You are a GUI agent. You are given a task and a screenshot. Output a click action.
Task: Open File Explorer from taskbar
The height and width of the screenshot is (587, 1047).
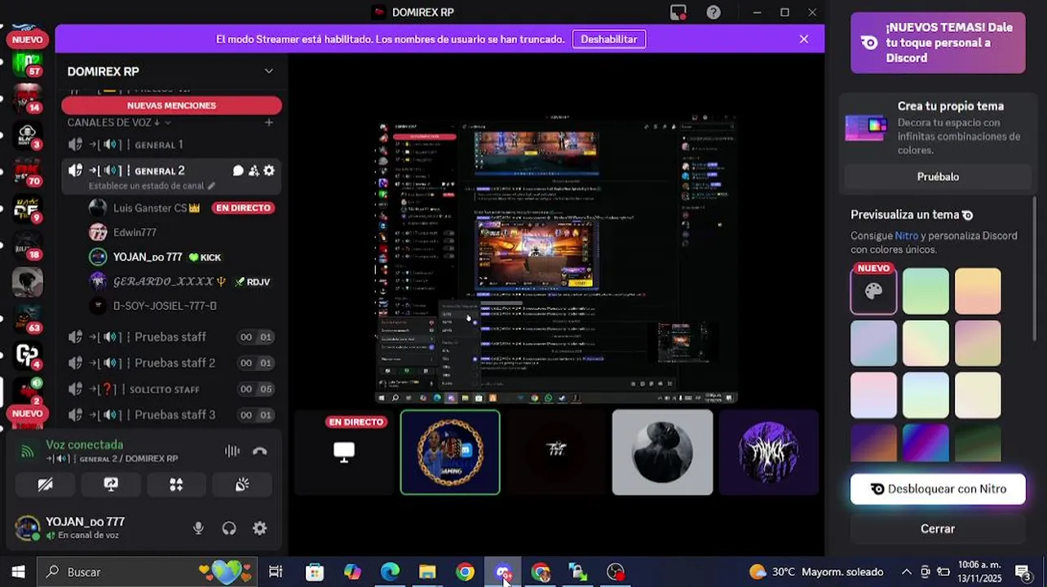pyautogui.click(x=427, y=572)
